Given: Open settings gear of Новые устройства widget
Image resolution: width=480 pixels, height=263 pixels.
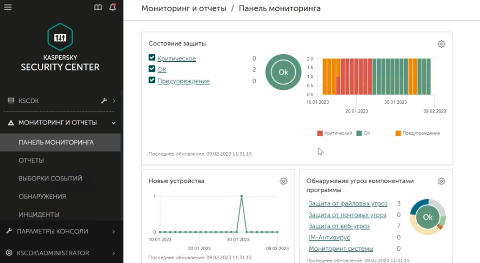Looking at the screenshot, I should [283, 181].
